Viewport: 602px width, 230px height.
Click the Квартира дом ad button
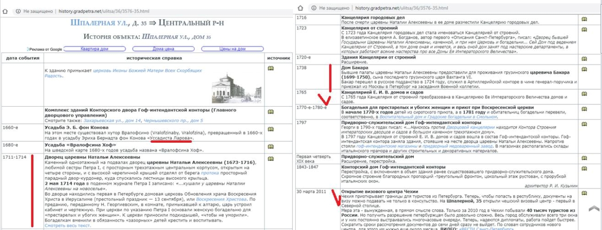pos(95,49)
